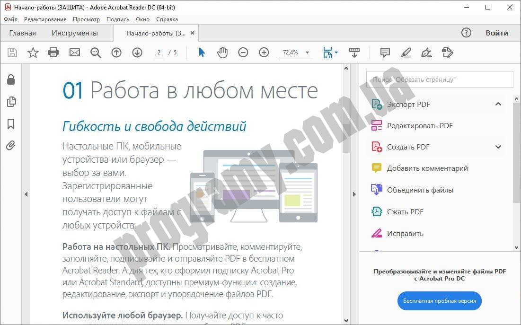The width and height of the screenshot is (521, 325).
Task: Select the highlight text pen tool
Action: (x=406, y=53)
